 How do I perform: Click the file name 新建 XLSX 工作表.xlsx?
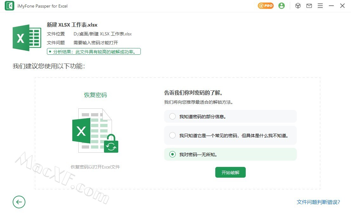(x=72, y=25)
